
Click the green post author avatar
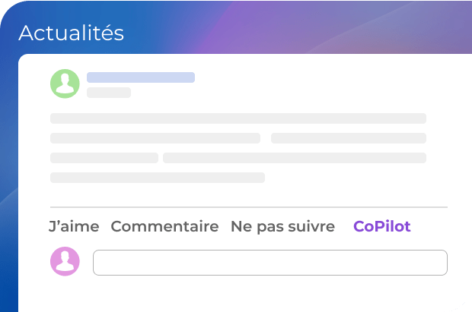(x=65, y=84)
